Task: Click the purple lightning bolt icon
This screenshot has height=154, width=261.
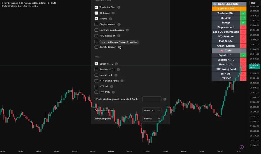Action: point(242,147)
